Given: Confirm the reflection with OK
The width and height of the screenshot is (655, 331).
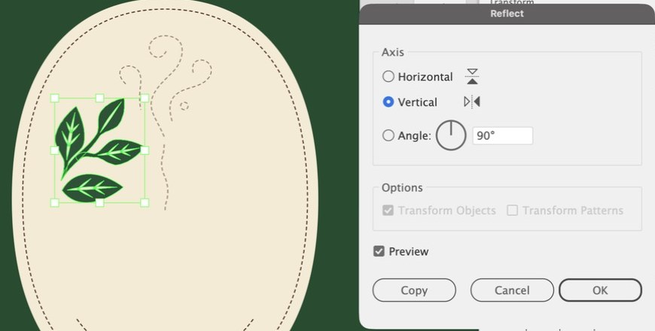Looking at the screenshot, I should (x=600, y=290).
